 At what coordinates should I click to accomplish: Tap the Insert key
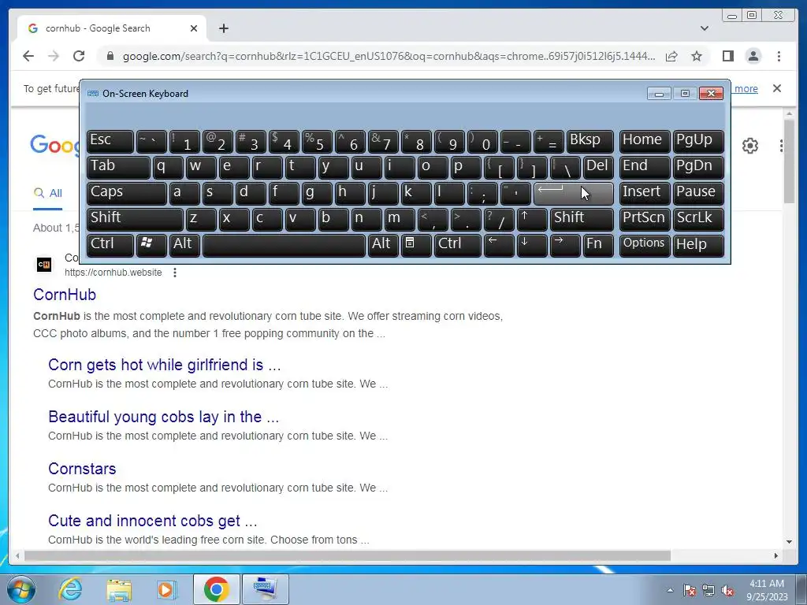click(645, 193)
